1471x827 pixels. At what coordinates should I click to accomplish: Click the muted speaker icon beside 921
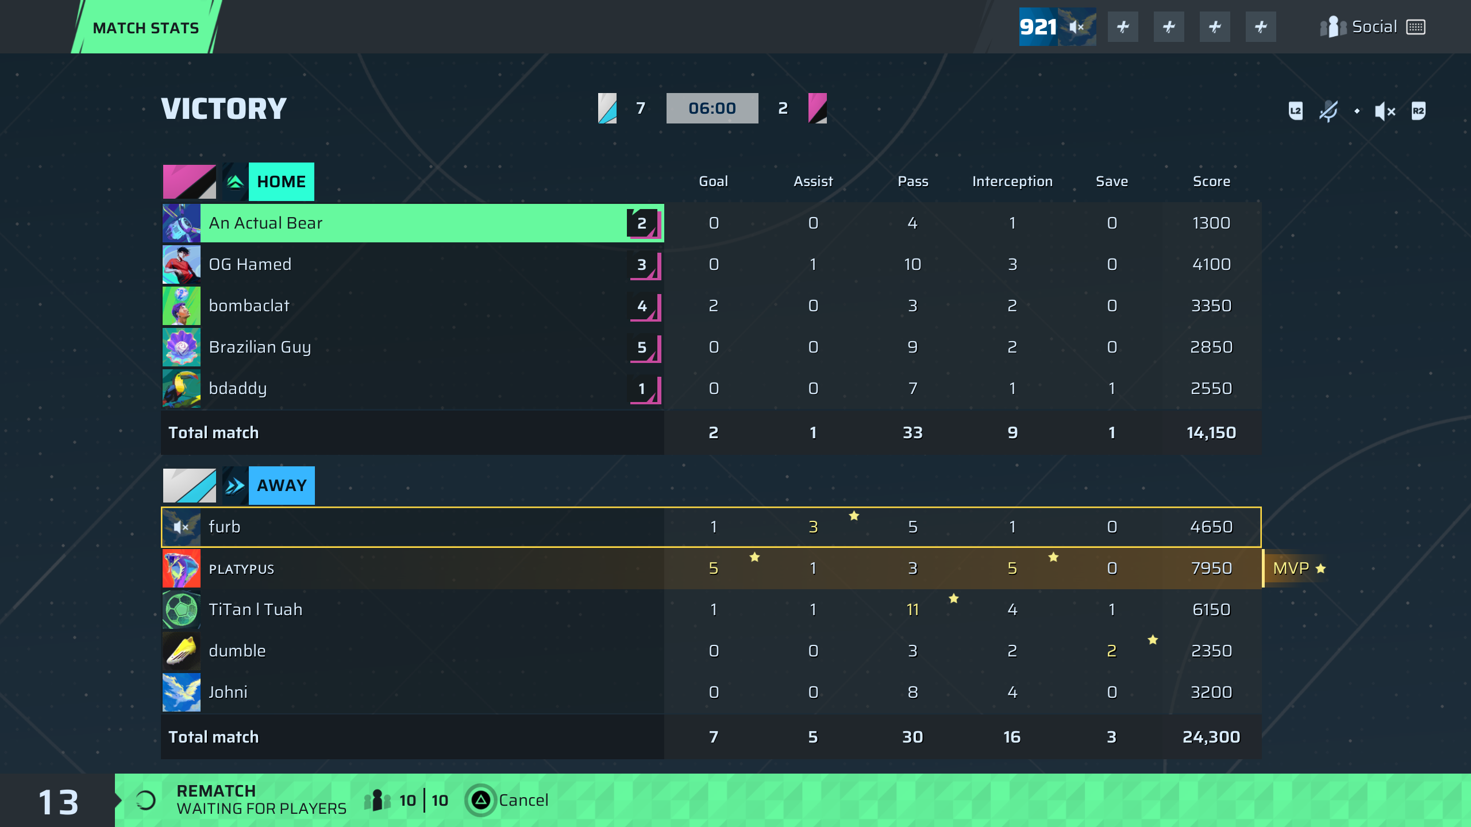[1076, 27]
